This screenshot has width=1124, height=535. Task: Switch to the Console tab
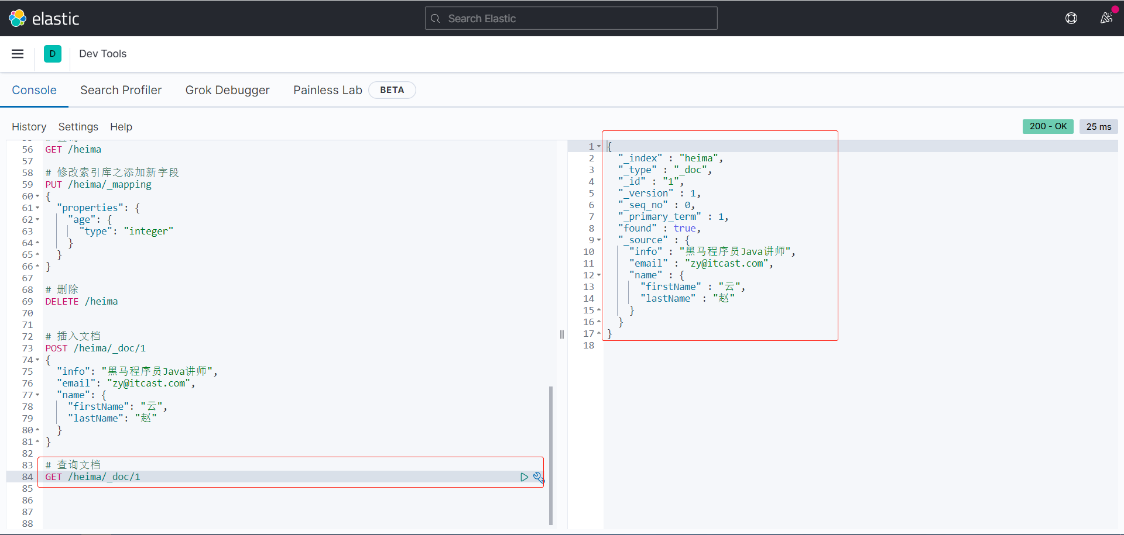point(35,90)
